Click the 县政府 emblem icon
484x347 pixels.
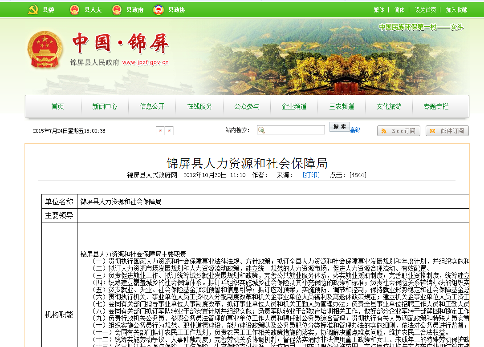(x=117, y=8)
